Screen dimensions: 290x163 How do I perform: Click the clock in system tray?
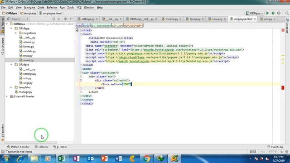click(278, 159)
